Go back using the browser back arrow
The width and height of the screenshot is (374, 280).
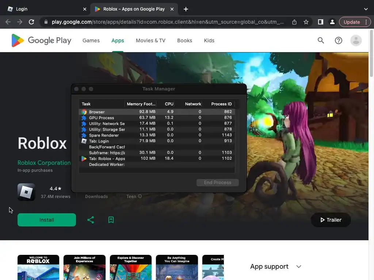8,22
